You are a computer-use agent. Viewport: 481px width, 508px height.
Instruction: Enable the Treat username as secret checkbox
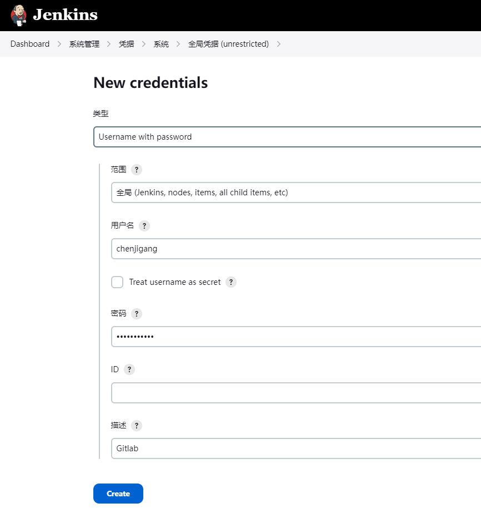[117, 282]
